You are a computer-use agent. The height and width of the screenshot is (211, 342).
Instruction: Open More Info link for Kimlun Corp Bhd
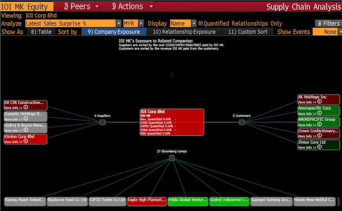coord(13,142)
